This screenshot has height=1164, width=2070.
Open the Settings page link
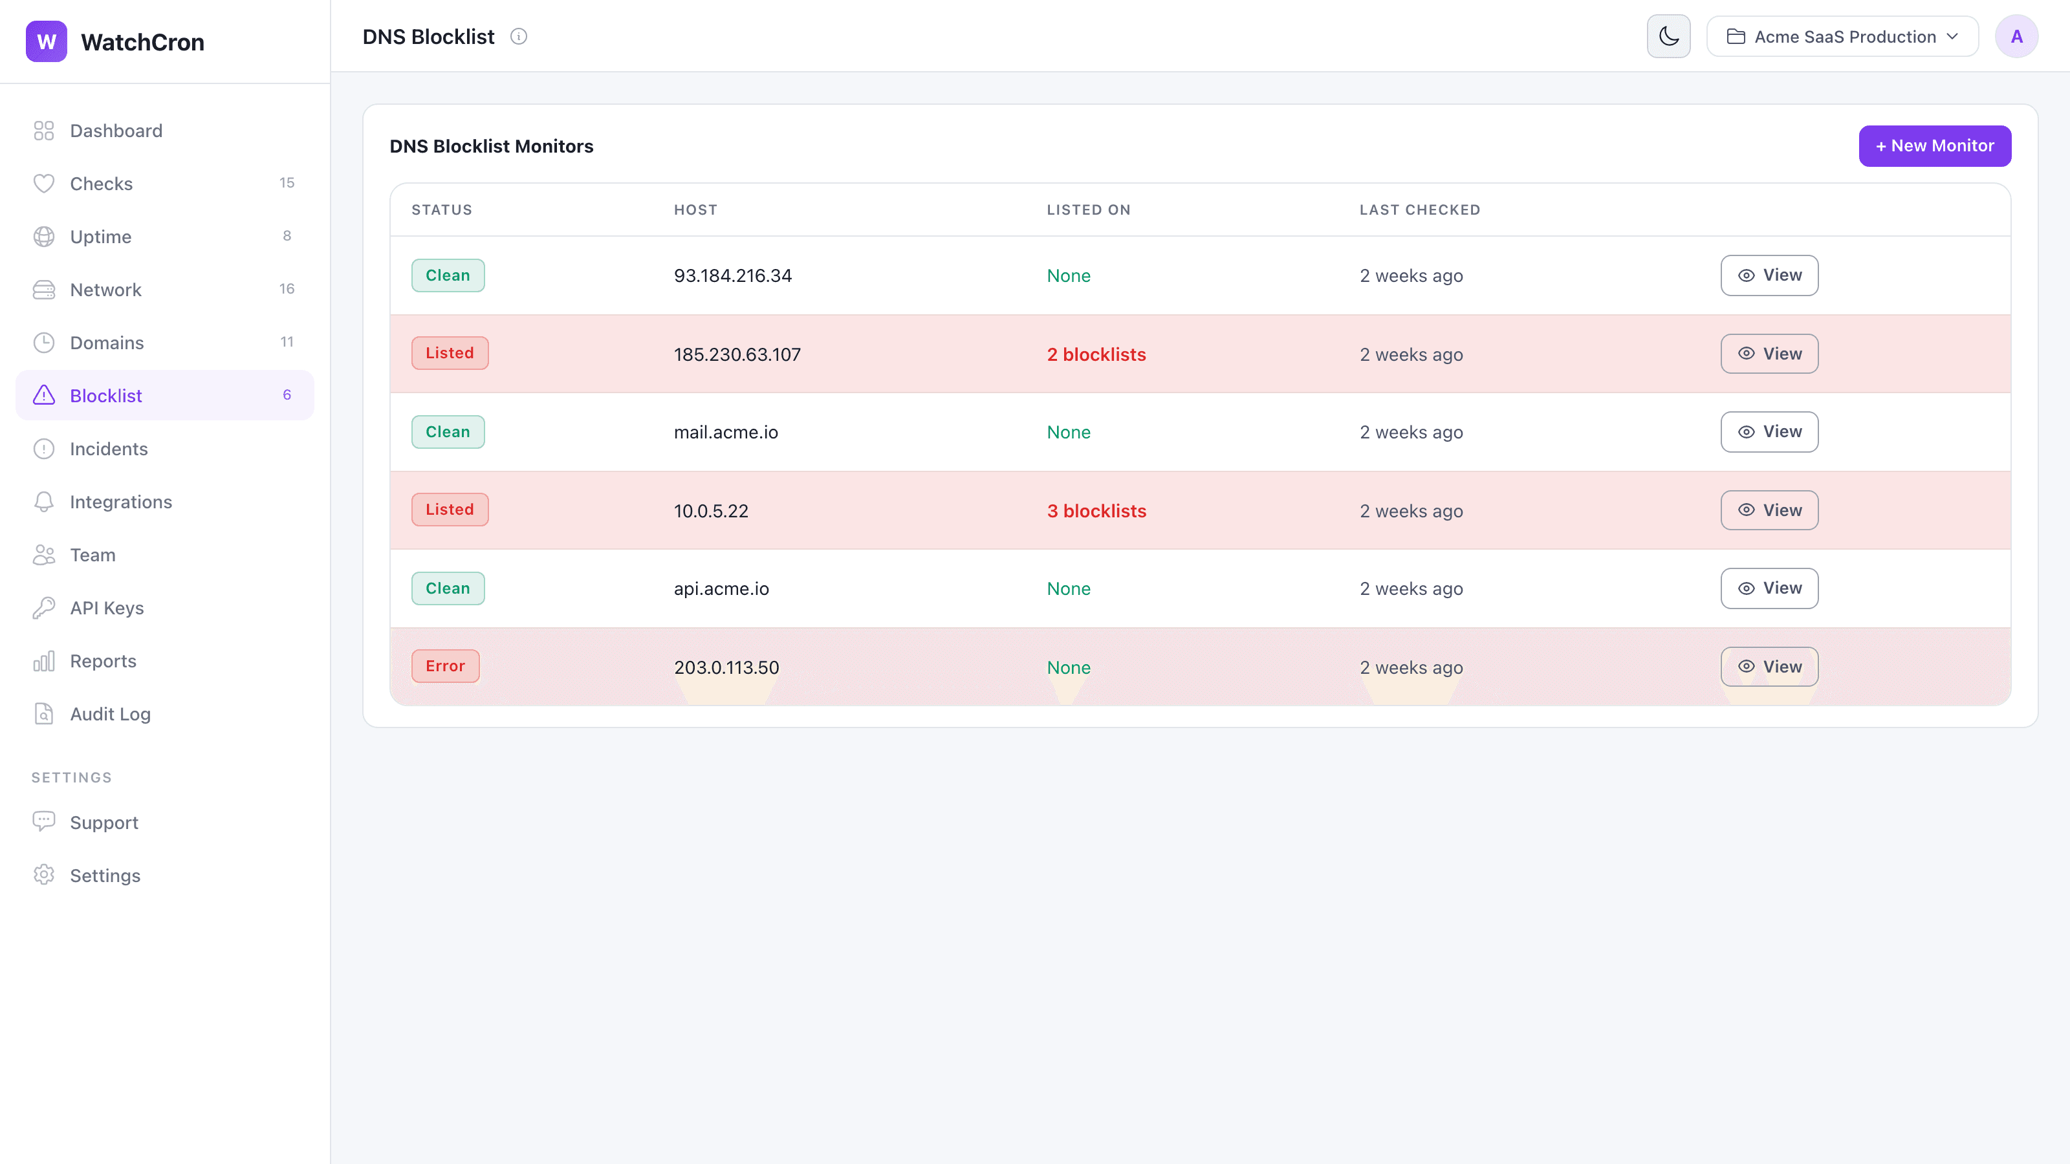tap(165, 875)
